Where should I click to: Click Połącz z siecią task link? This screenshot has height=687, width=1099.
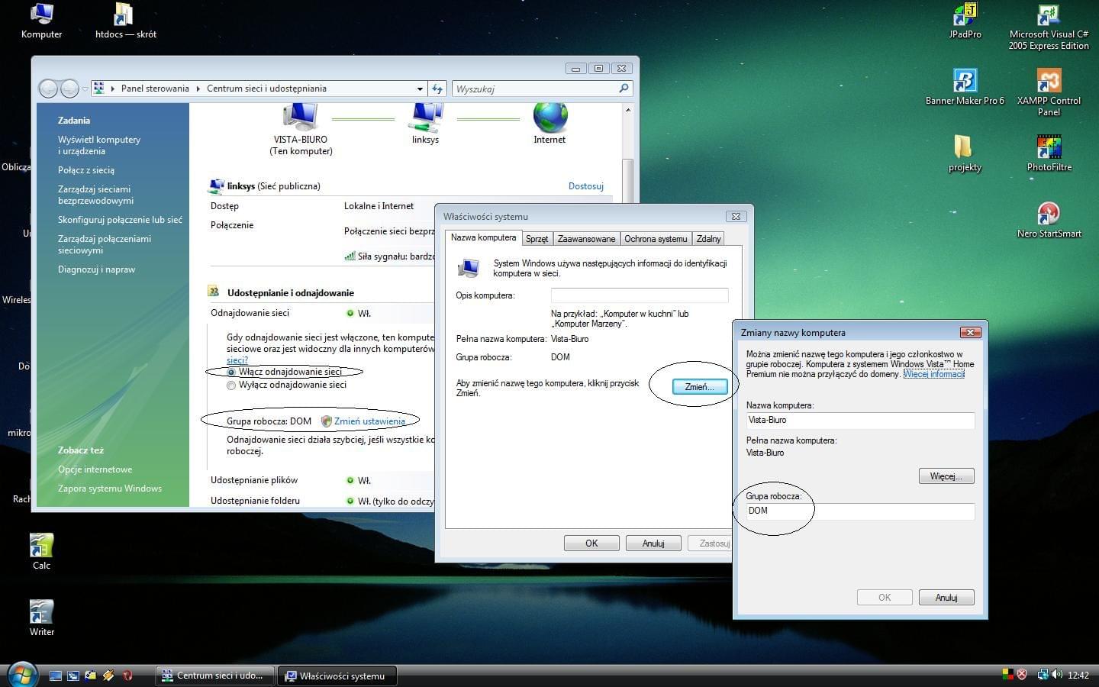click(86, 170)
